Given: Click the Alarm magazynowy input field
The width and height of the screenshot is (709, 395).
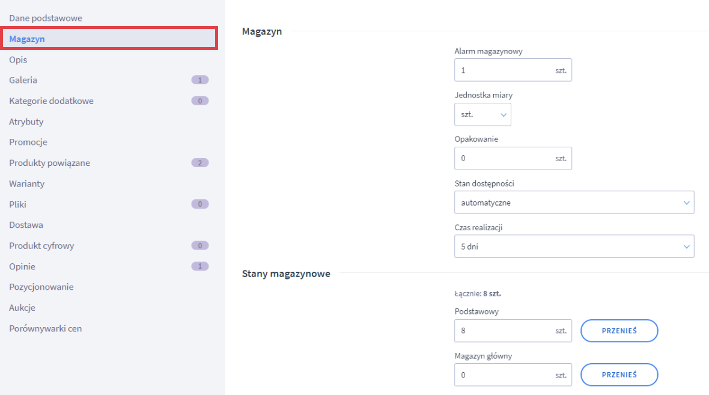Looking at the screenshot, I should coord(505,70).
